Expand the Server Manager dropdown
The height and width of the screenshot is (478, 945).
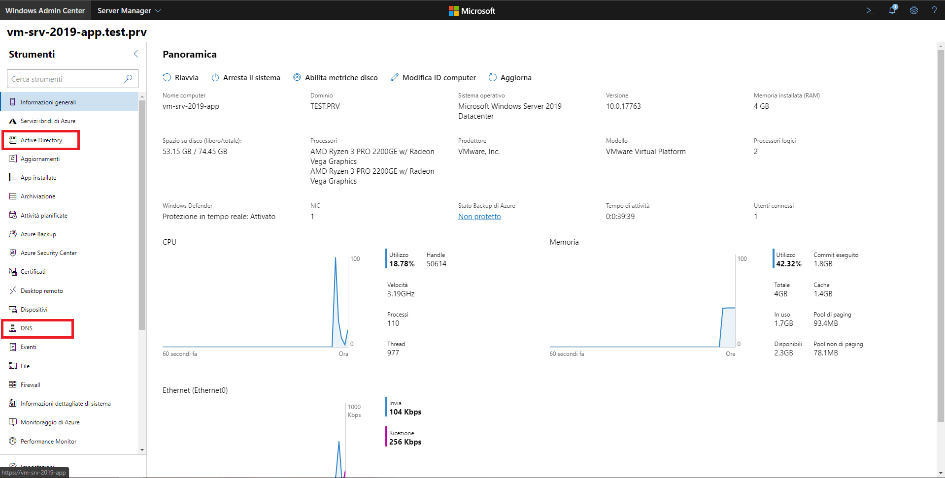[129, 10]
